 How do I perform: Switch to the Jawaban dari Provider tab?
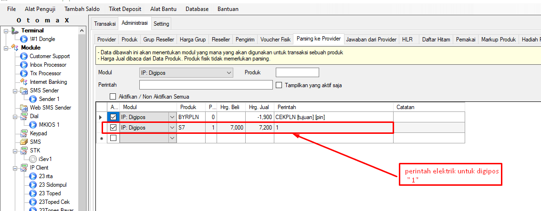click(x=371, y=40)
